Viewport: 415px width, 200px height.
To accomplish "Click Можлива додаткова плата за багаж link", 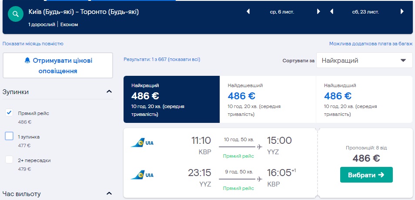I will tap(371, 44).
